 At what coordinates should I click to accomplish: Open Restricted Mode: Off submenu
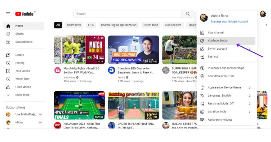226,103
